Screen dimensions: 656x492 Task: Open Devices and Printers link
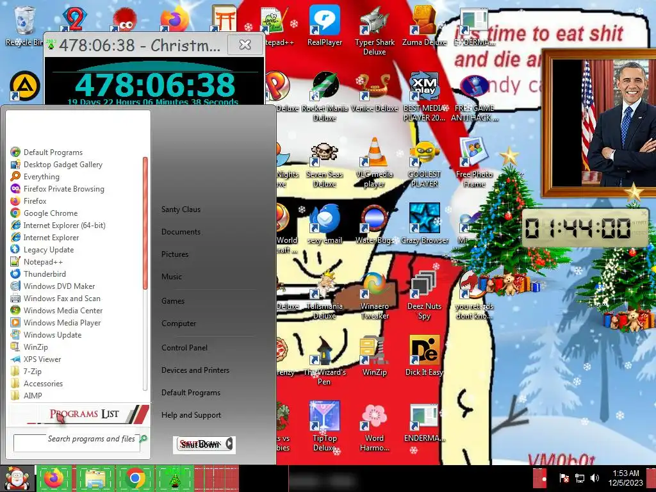(x=195, y=370)
